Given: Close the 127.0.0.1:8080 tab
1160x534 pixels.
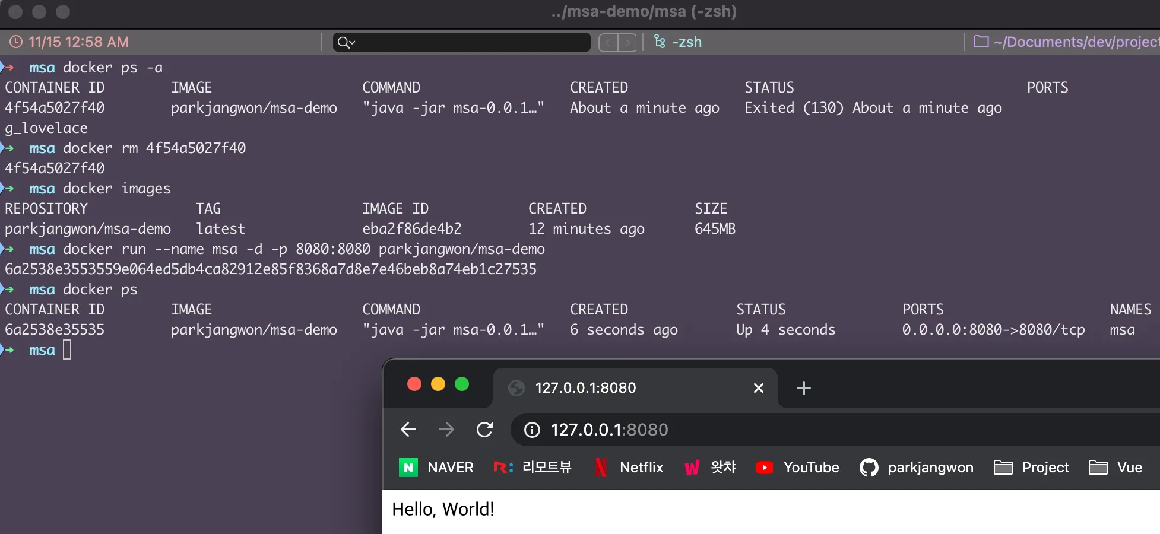Looking at the screenshot, I should 758,388.
